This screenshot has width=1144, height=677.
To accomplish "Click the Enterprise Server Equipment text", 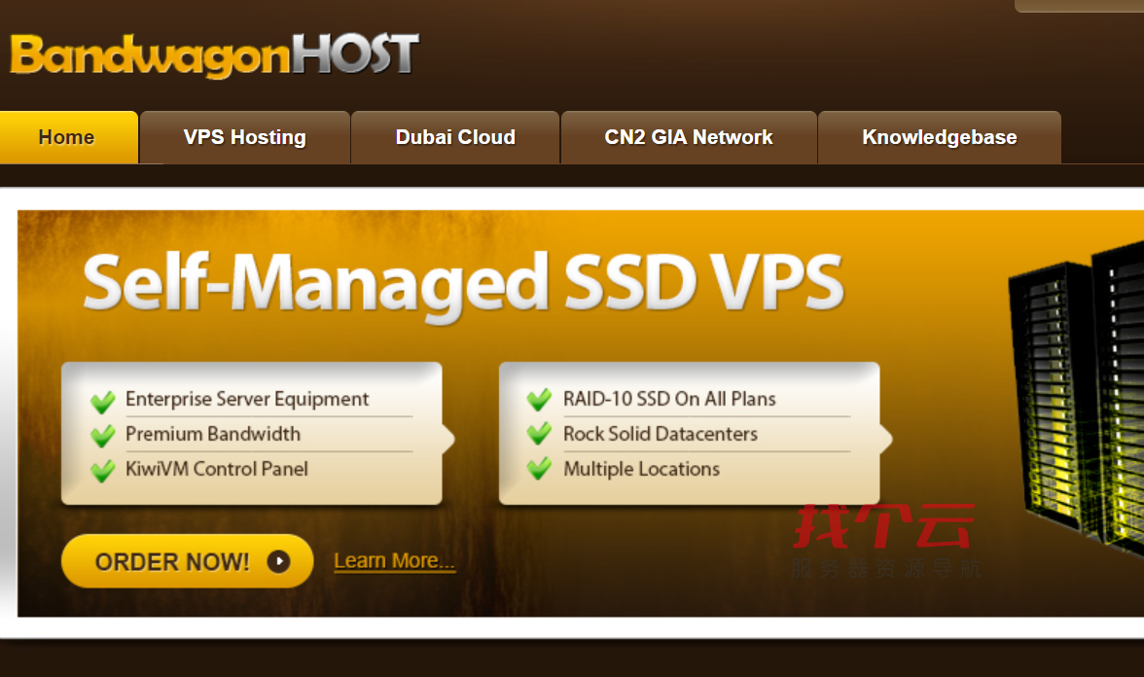I will [x=247, y=399].
